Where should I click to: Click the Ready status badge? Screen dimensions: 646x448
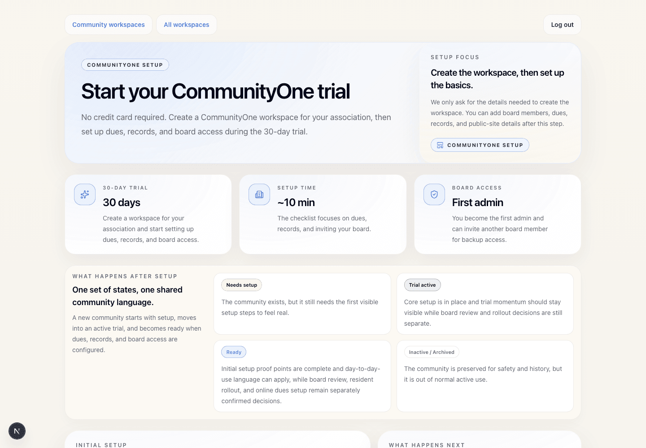[x=234, y=352]
